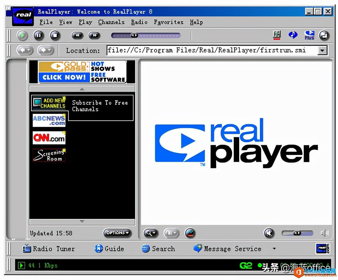The width and height of the screenshot is (338, 280).
Task: Click the status bar play indicator icon
Action: [x=21, y=265]
